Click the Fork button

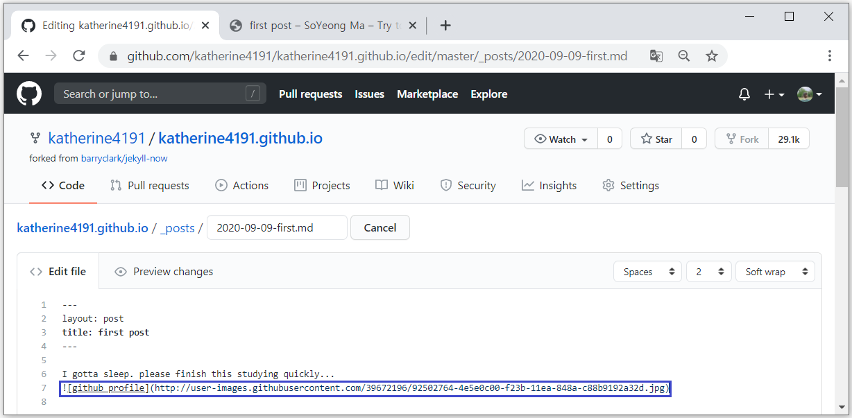pyautogui.click(x=742, y=139)
